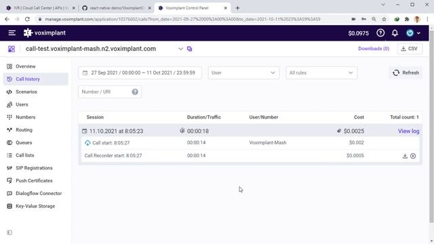
Task: Reload the page with the browser button
Action: click(x=27, y=19)
